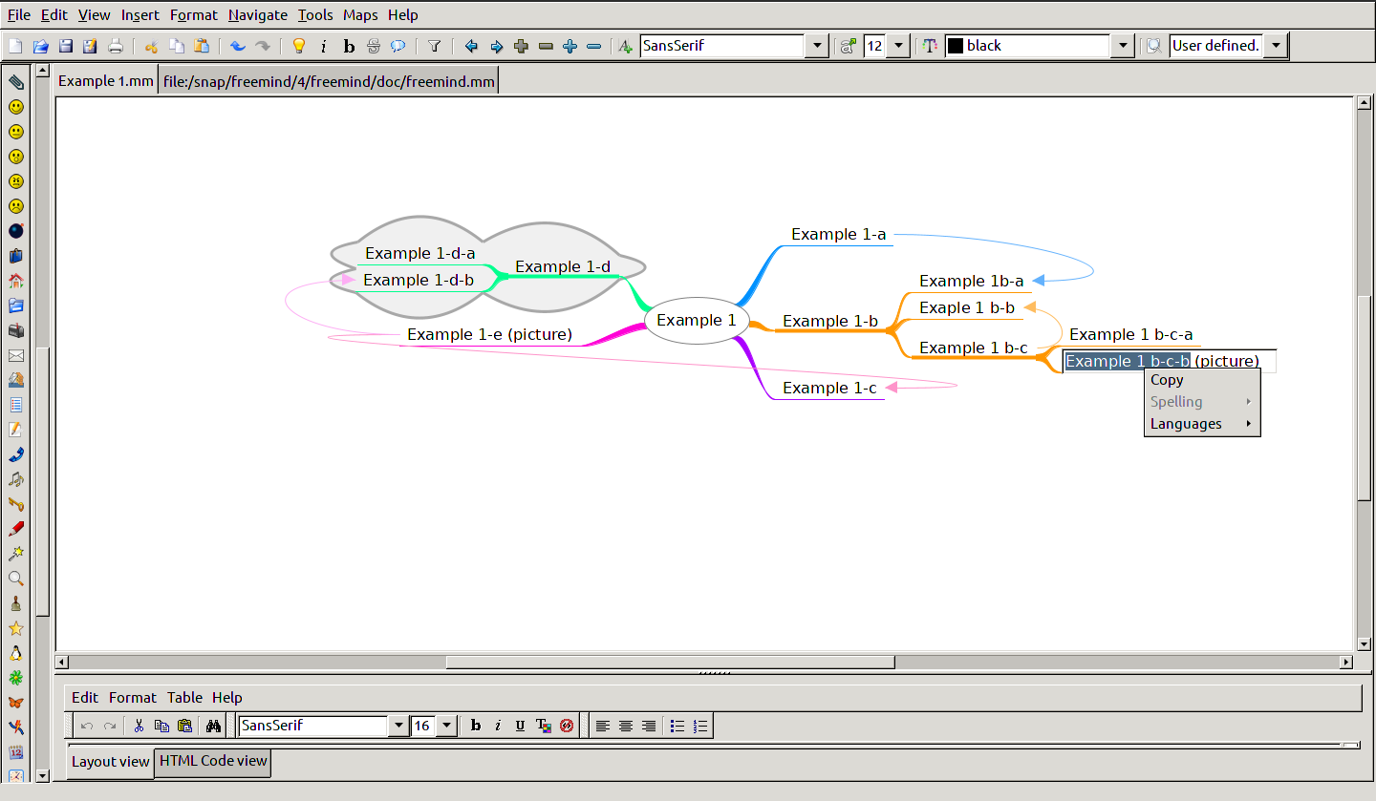Select Copy in context menu

pos(1202,380)
